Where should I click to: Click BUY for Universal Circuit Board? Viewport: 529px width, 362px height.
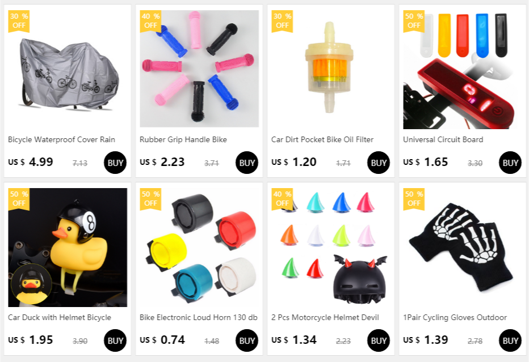pyautogui.click(x=510, y=163)
